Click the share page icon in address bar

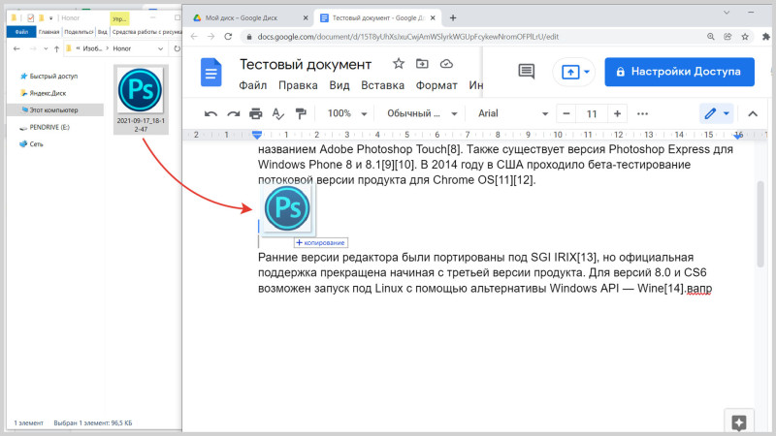click(727, 37)
